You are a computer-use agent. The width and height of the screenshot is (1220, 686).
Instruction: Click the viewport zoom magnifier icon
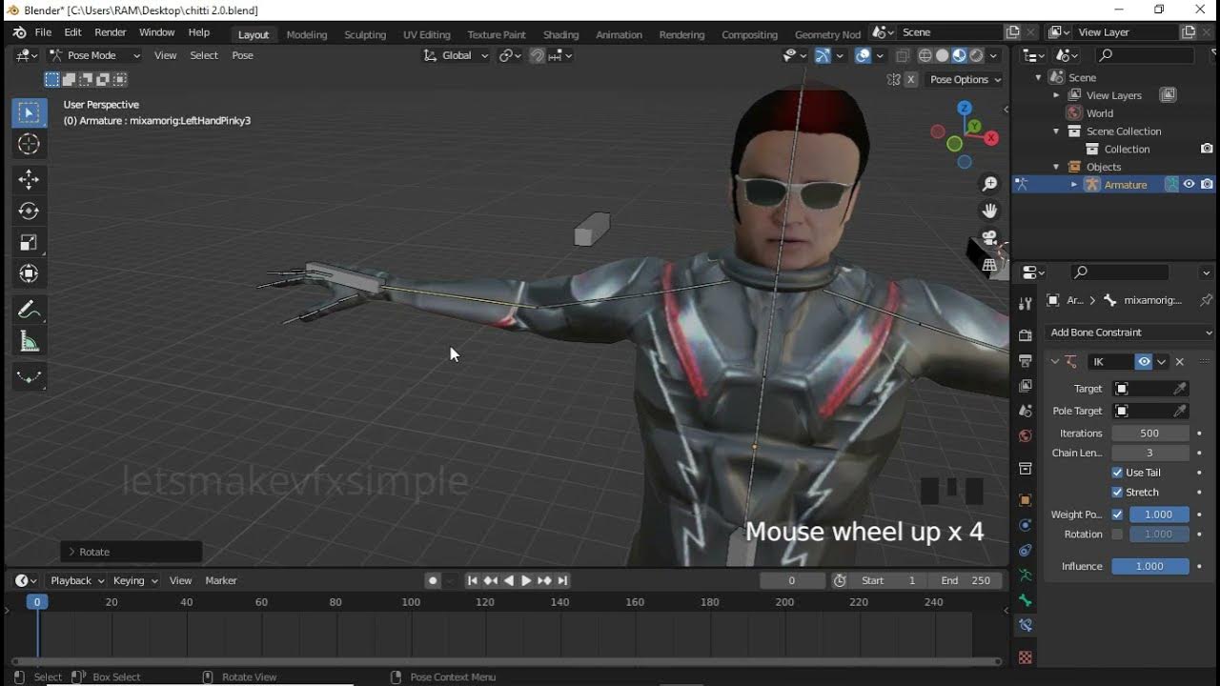[x=990, y=184]
